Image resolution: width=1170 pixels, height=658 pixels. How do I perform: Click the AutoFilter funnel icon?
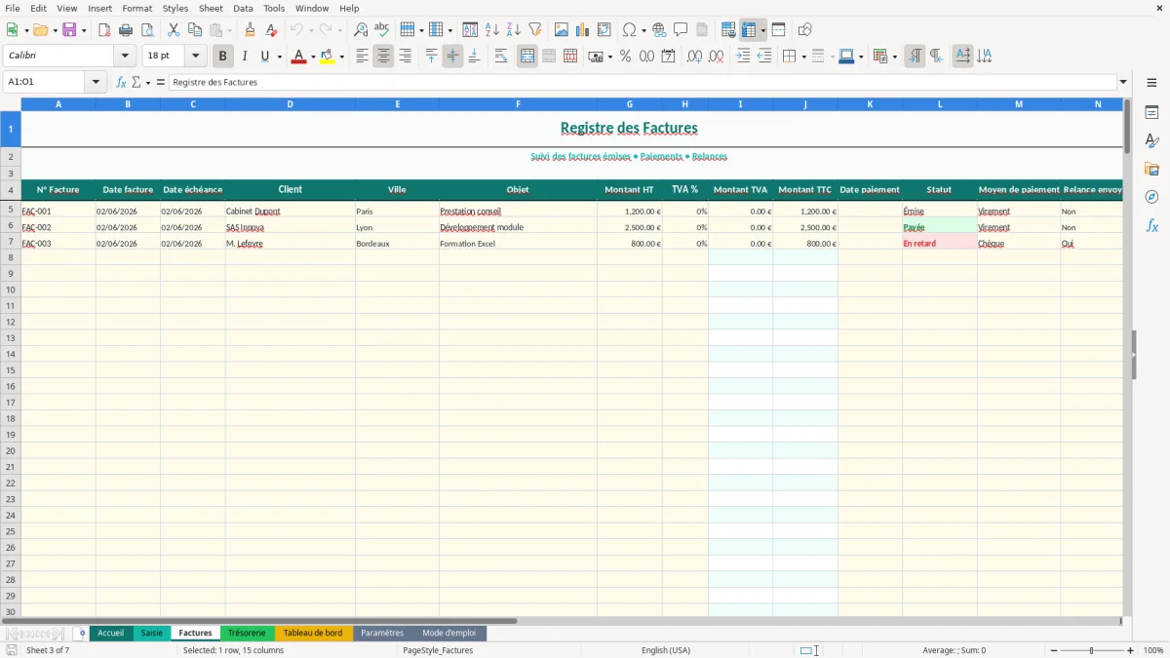tap(534, 30)
